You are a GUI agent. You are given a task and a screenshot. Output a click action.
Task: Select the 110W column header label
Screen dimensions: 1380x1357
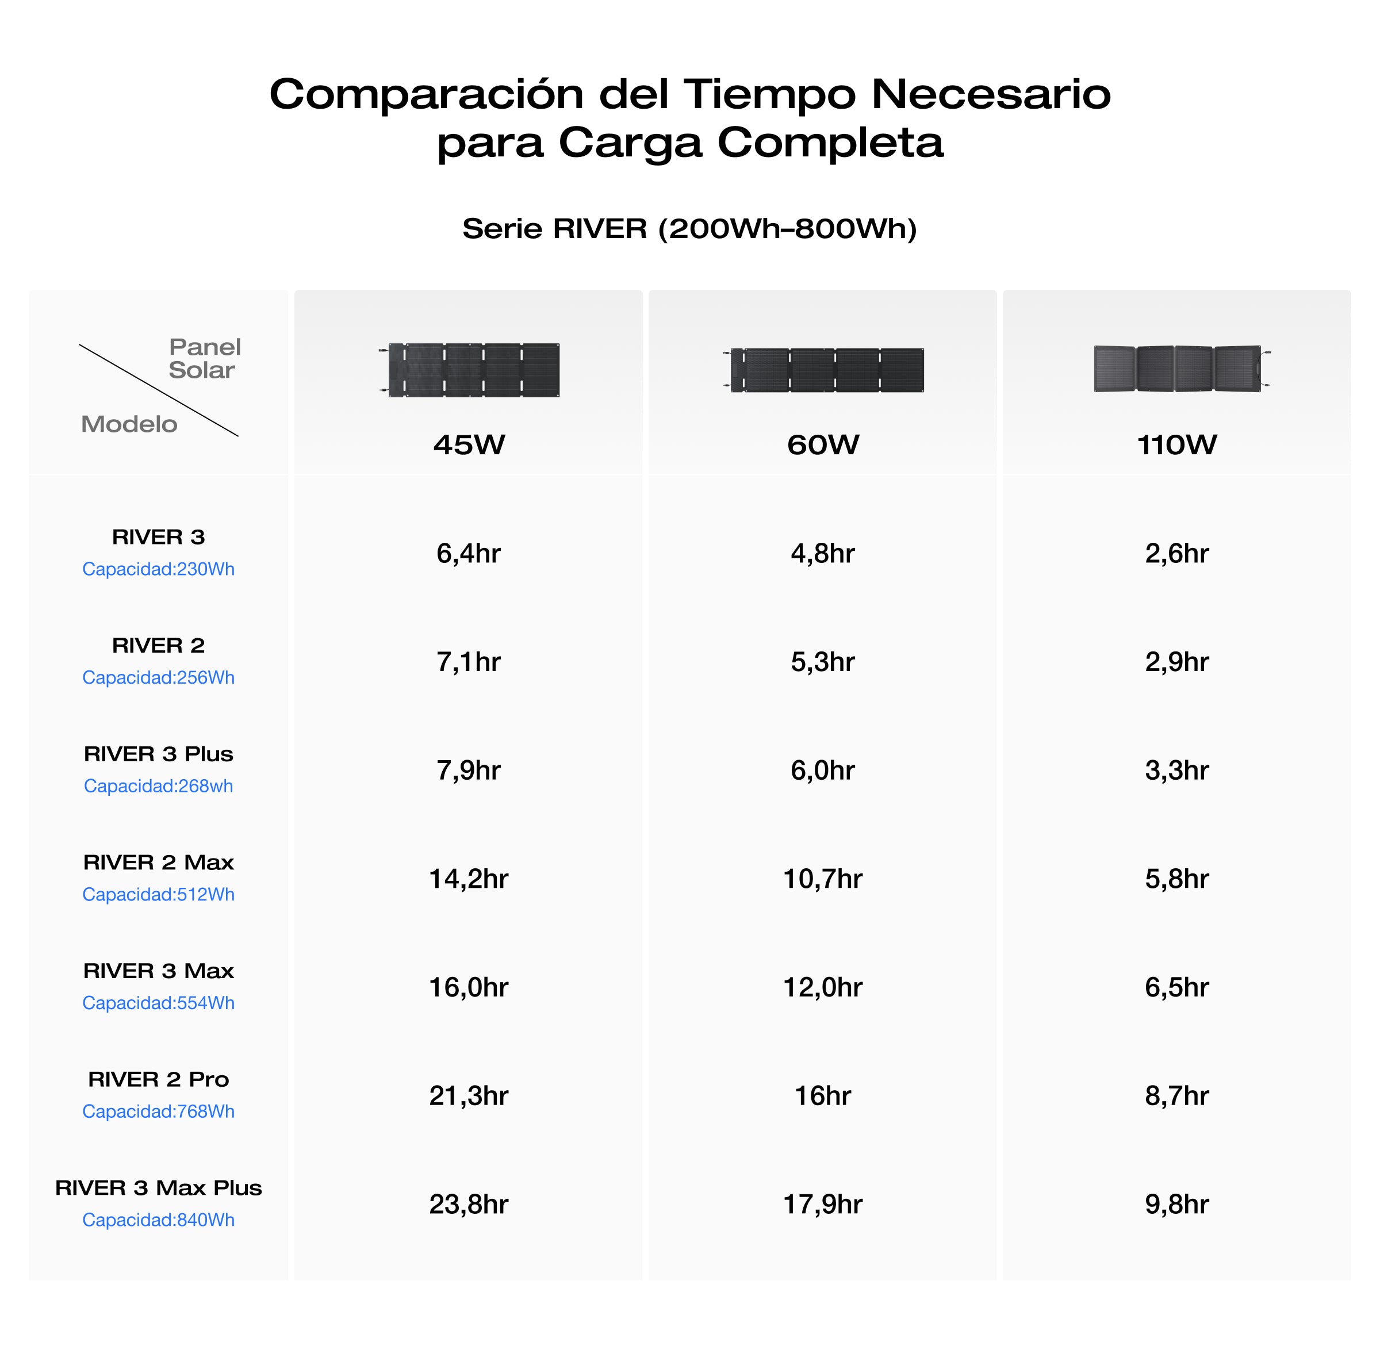[1177, 444]
